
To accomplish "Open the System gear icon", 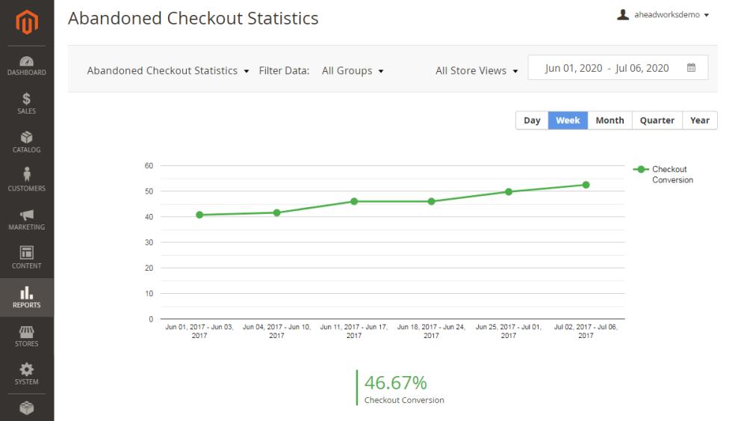I will click(27, 369).
